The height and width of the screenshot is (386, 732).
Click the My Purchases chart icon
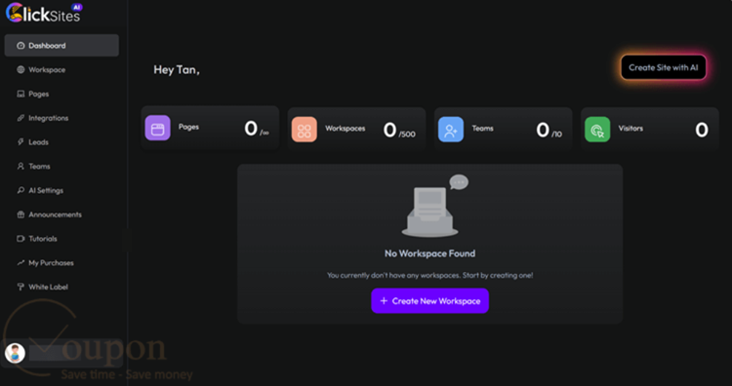pos(20,263)
